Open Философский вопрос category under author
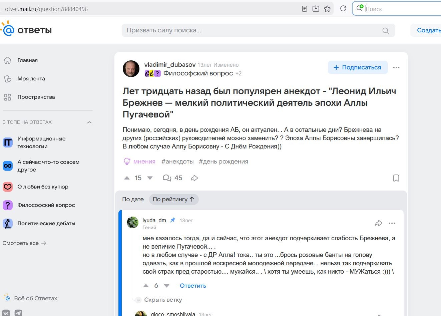441x316 pixels. click(198, 73)
